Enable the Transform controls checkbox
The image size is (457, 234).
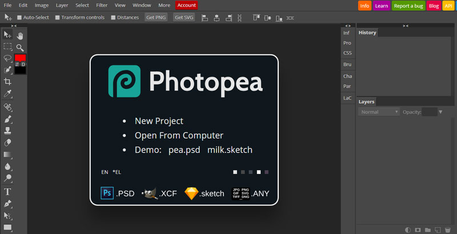tap(58, 18)
